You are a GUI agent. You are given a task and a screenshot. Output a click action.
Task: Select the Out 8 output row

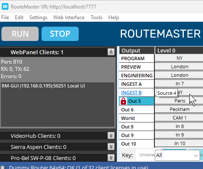pos(136,127)
